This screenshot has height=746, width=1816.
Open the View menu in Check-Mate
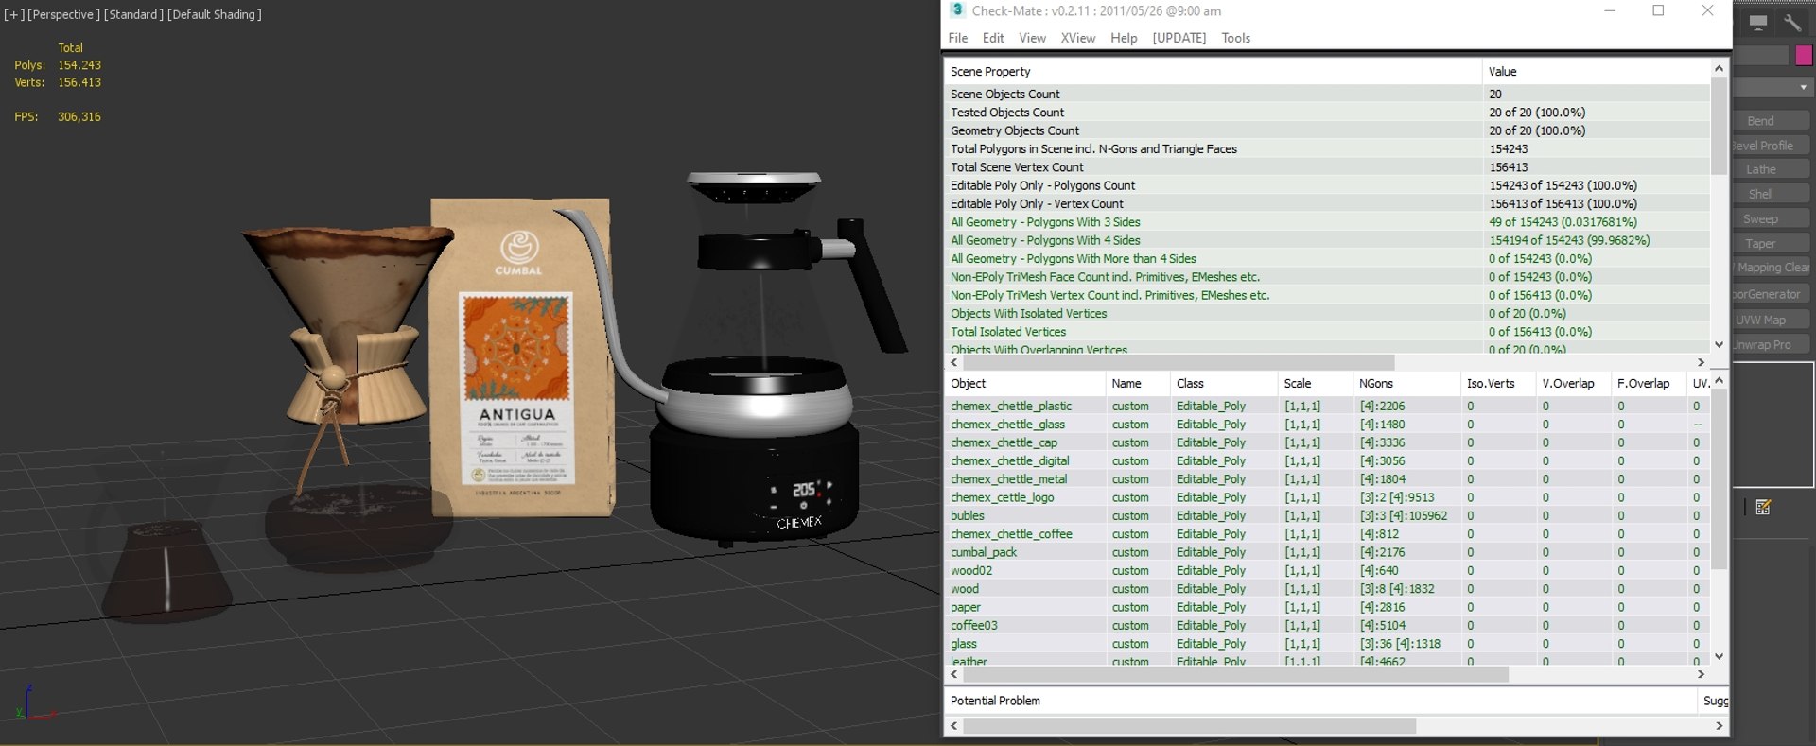point(1032,38)
